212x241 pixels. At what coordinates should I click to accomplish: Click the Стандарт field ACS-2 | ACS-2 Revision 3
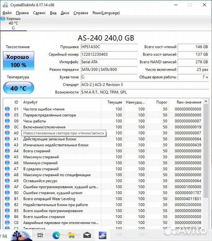pyautogui.click(x=145, y=84)
